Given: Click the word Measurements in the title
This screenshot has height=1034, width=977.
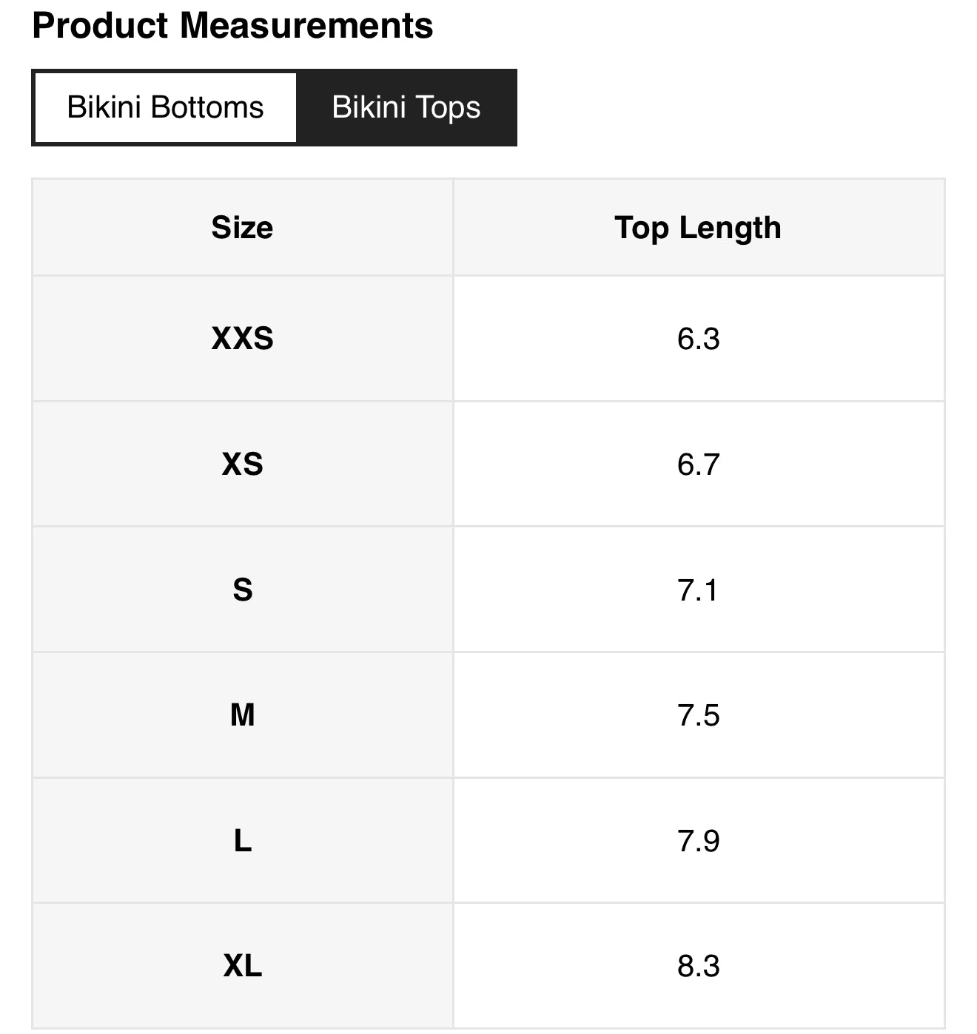Looking at the screenshot, I should [x=306, y=26].
